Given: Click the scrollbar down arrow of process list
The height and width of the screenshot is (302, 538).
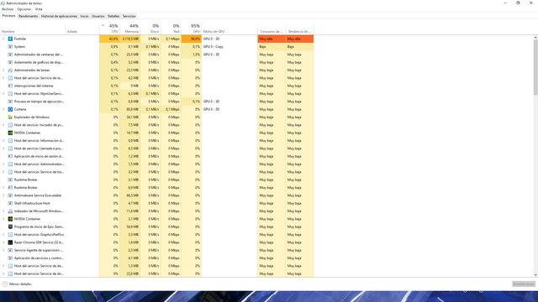Looking at the screenshot, I should [535, 274].
